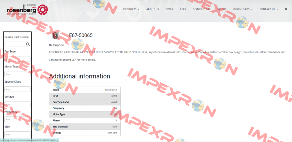Open the Frequency filter dropdown
This screenshot has height=142, width=292.
tap(17, 119)
